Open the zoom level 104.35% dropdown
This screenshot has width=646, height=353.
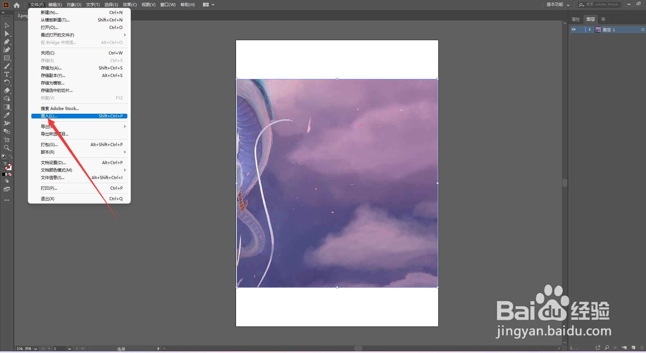click(x=35, y=349)
